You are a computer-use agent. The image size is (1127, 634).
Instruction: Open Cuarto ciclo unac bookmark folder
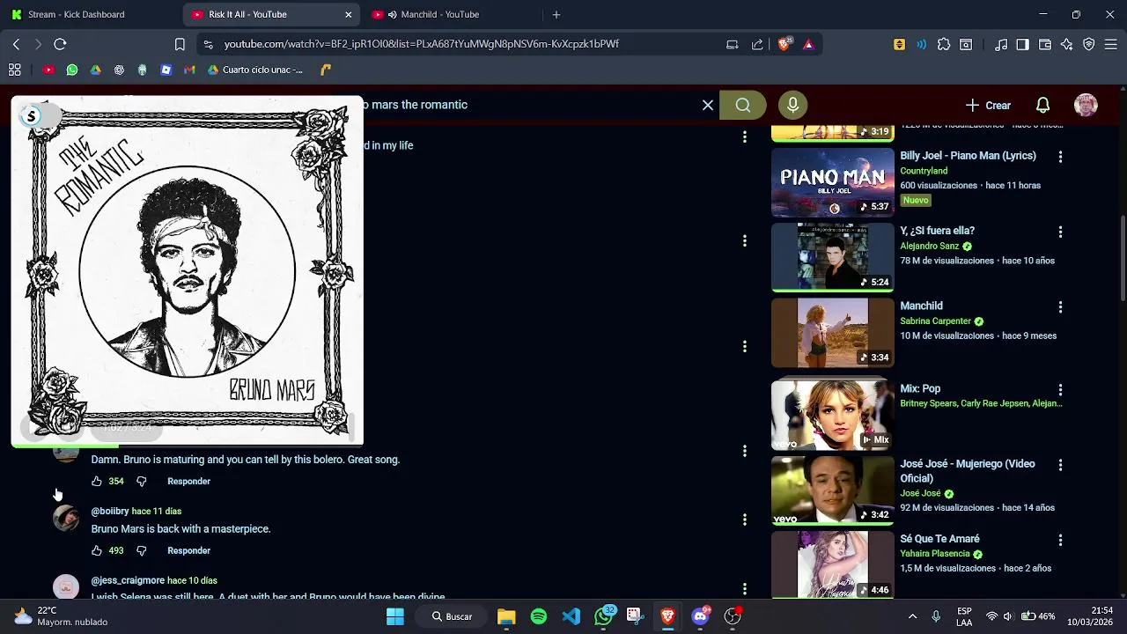[x=255, y=70]
